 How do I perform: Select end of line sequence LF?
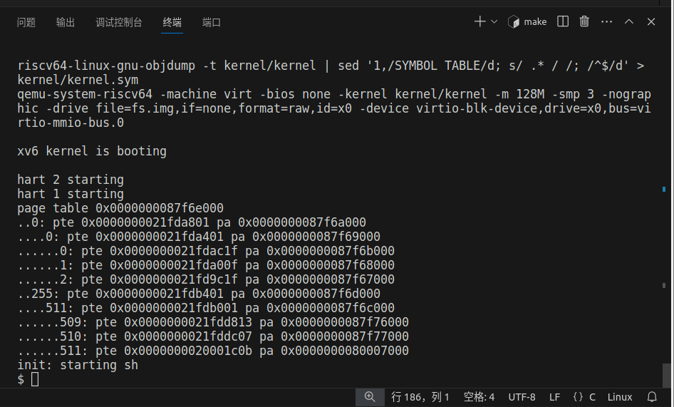(x=554, y=397)
